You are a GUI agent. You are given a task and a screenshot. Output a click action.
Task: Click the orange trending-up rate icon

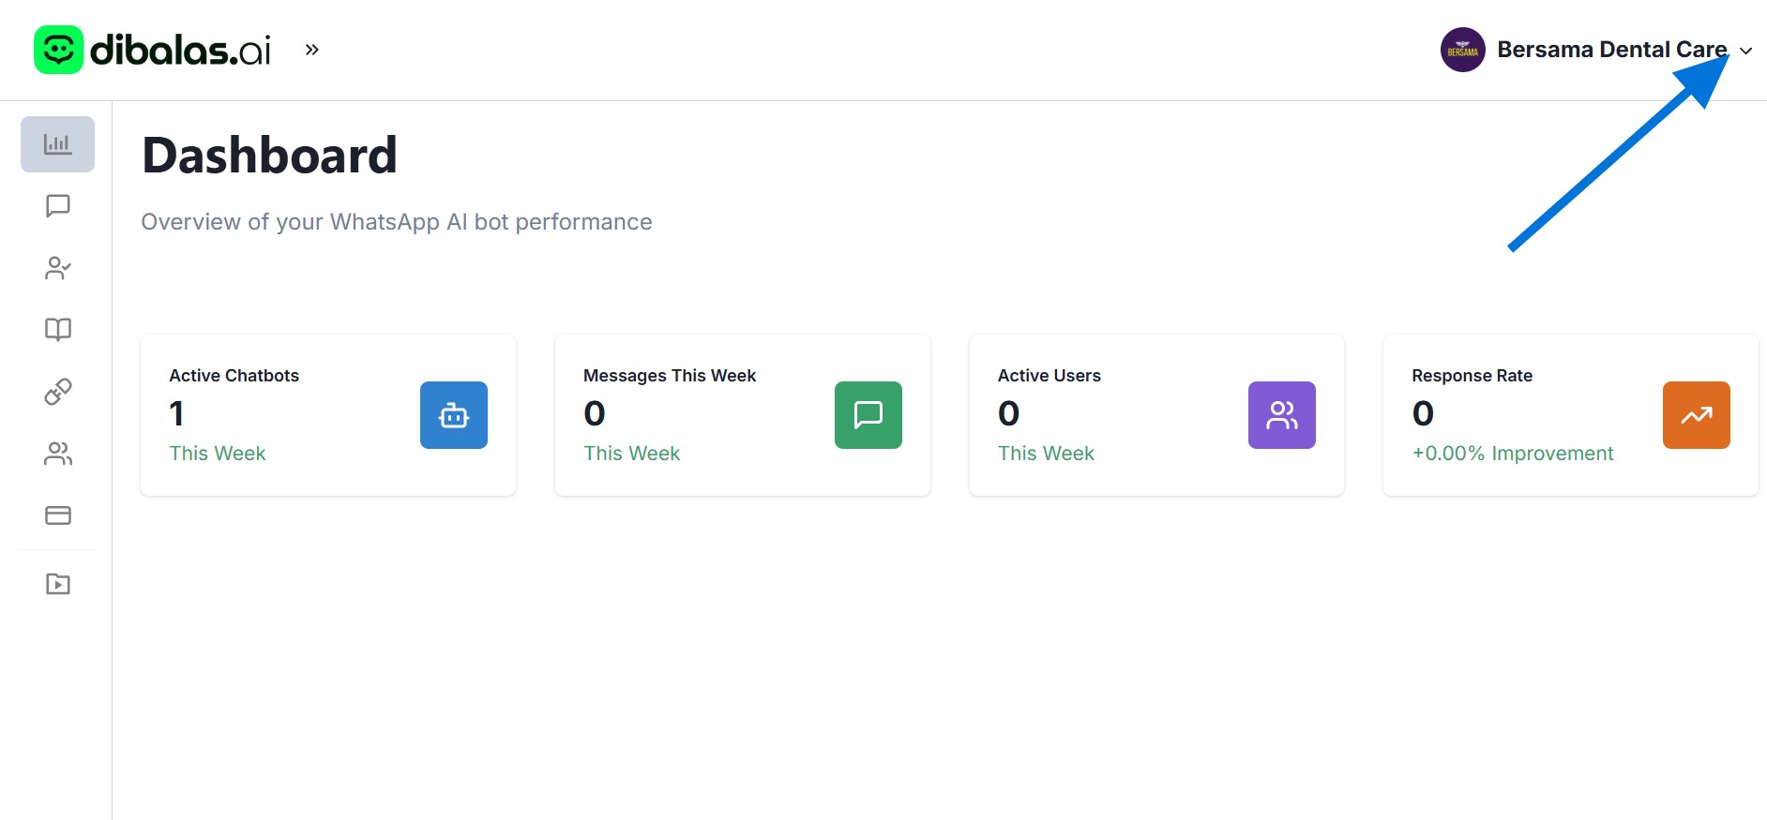click(x=1696, y=415)
